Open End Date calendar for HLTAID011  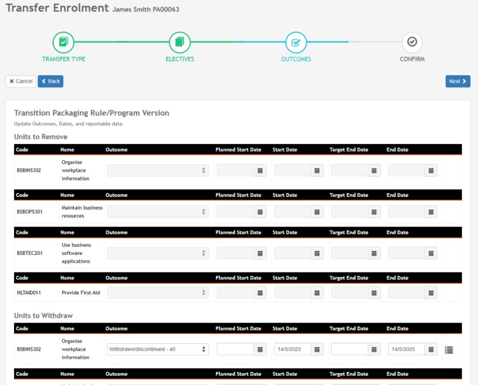tap(431, 293)
